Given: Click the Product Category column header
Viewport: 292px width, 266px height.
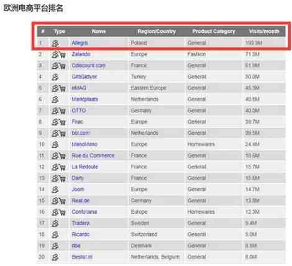Looking at the screenshot, I should 214,32.
